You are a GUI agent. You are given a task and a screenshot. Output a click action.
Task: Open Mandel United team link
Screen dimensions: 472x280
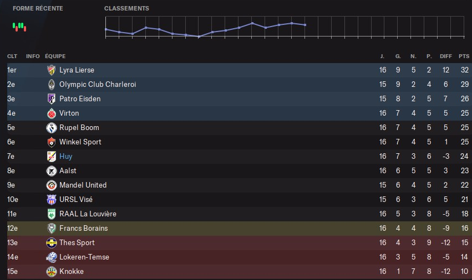[x=83, y=185]
